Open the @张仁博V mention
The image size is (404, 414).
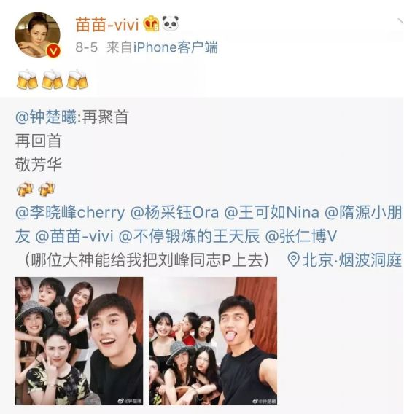(300, 236)
